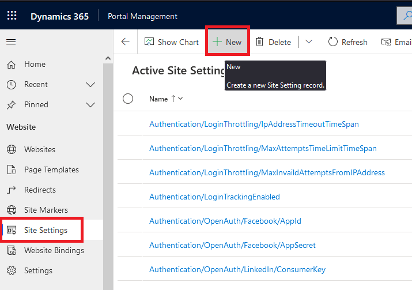412x290 pixels.
Task: Open the Recent sidebar item
Action: pyautogui.click(x=36, y=84)
